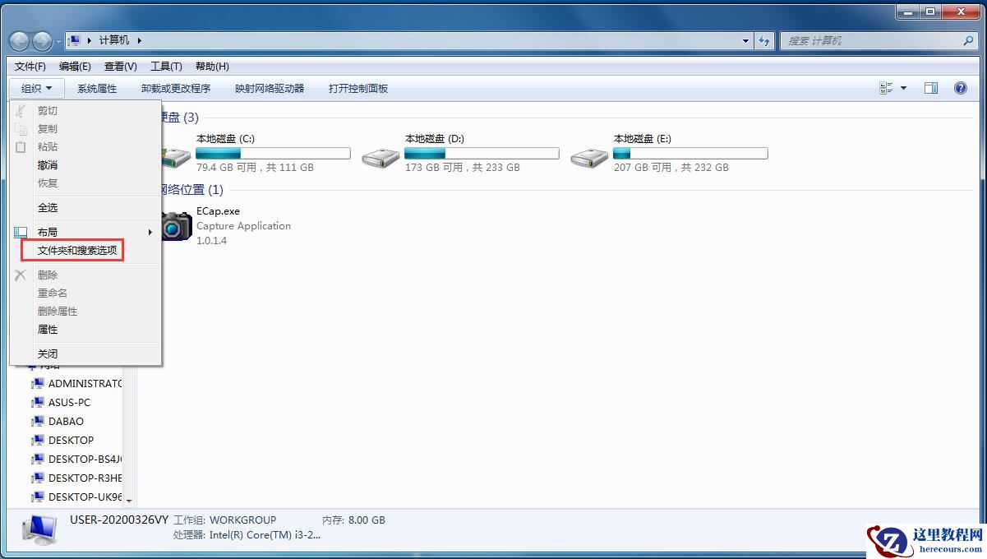Select the Local Disk (C:) drive icon
This screenshot has height=559, width=987.
tap(176, 155)
